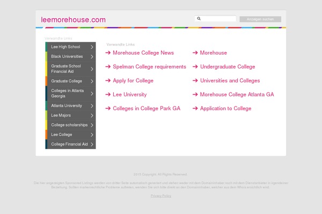
Task: Select Graduate College sidebar item
Action: pyautogui.click(x=70, y=81)
